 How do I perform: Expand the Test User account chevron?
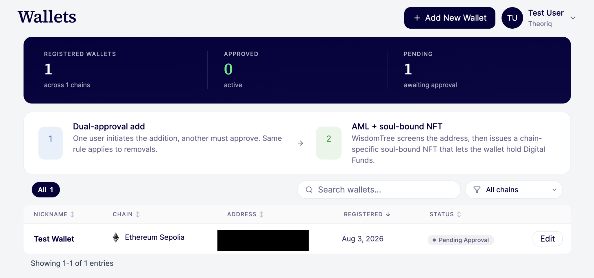coord(573,18)
